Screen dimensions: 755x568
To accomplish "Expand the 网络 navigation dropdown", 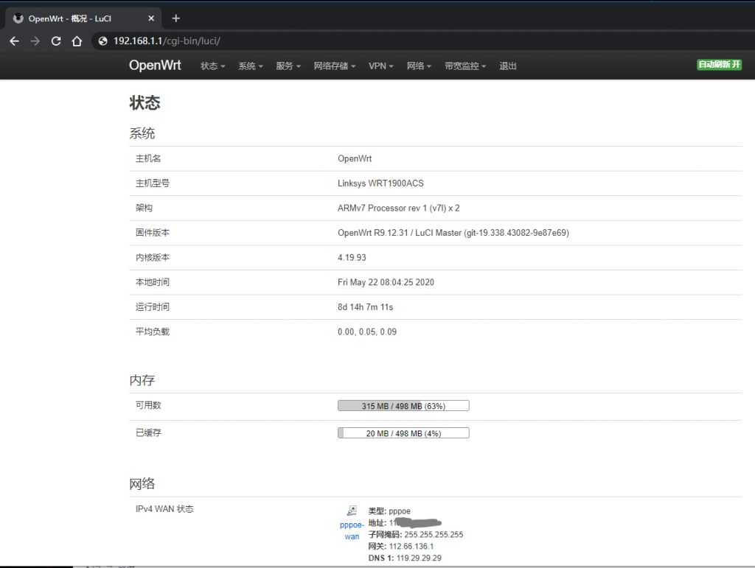I will point(419,66).
